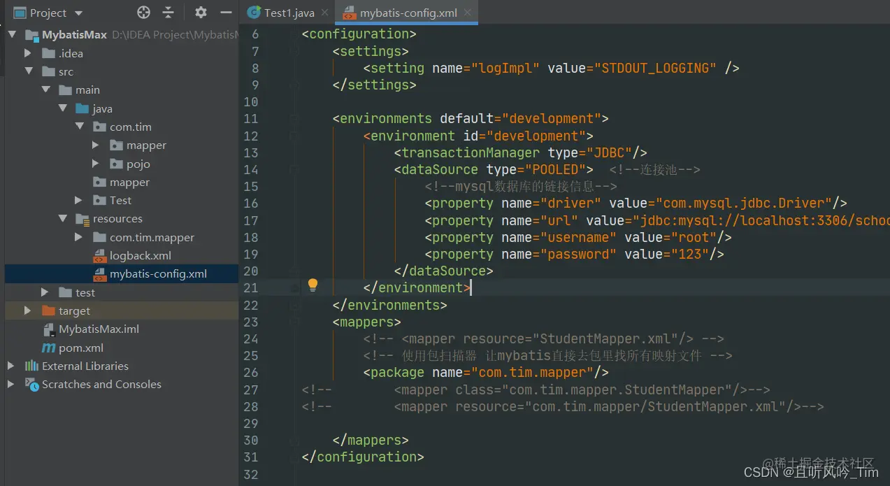Click the transactionManager type "JDBC" value
The image size is (890, 486).
[x=609, y=152]
